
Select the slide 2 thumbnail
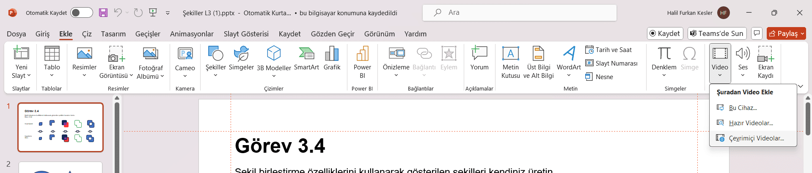tap(61, 167)
